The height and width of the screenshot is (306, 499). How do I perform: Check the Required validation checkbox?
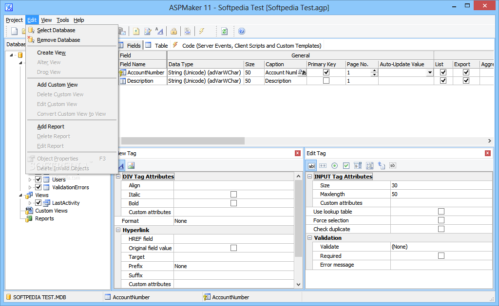[441, 255]
